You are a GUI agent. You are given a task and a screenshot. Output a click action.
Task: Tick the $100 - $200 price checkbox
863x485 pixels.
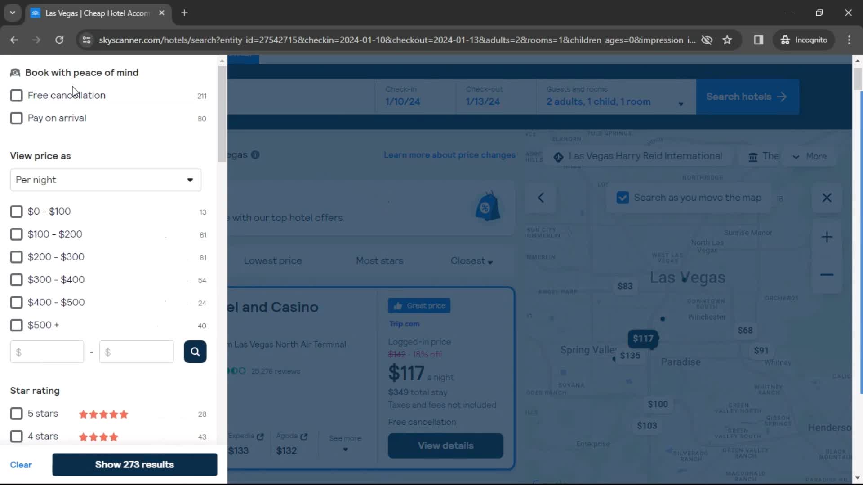[16, 234]
